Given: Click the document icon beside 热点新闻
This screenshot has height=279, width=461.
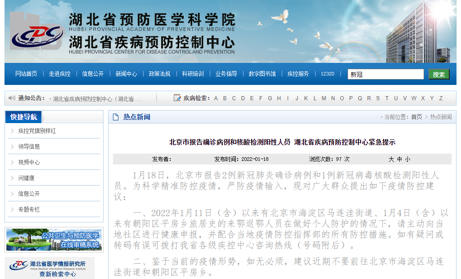Looking at the screenshot, I should 116,117.
